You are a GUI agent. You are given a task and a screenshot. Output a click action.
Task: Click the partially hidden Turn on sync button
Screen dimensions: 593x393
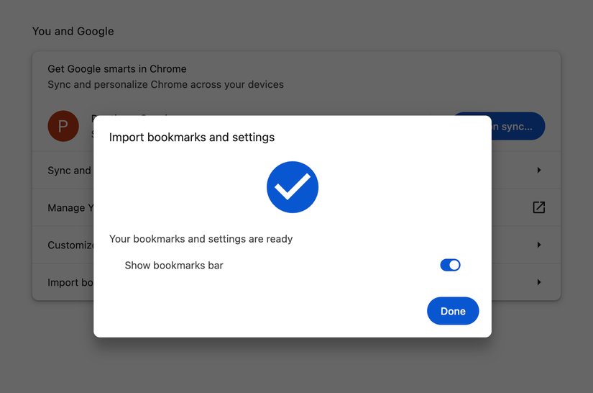518,126
